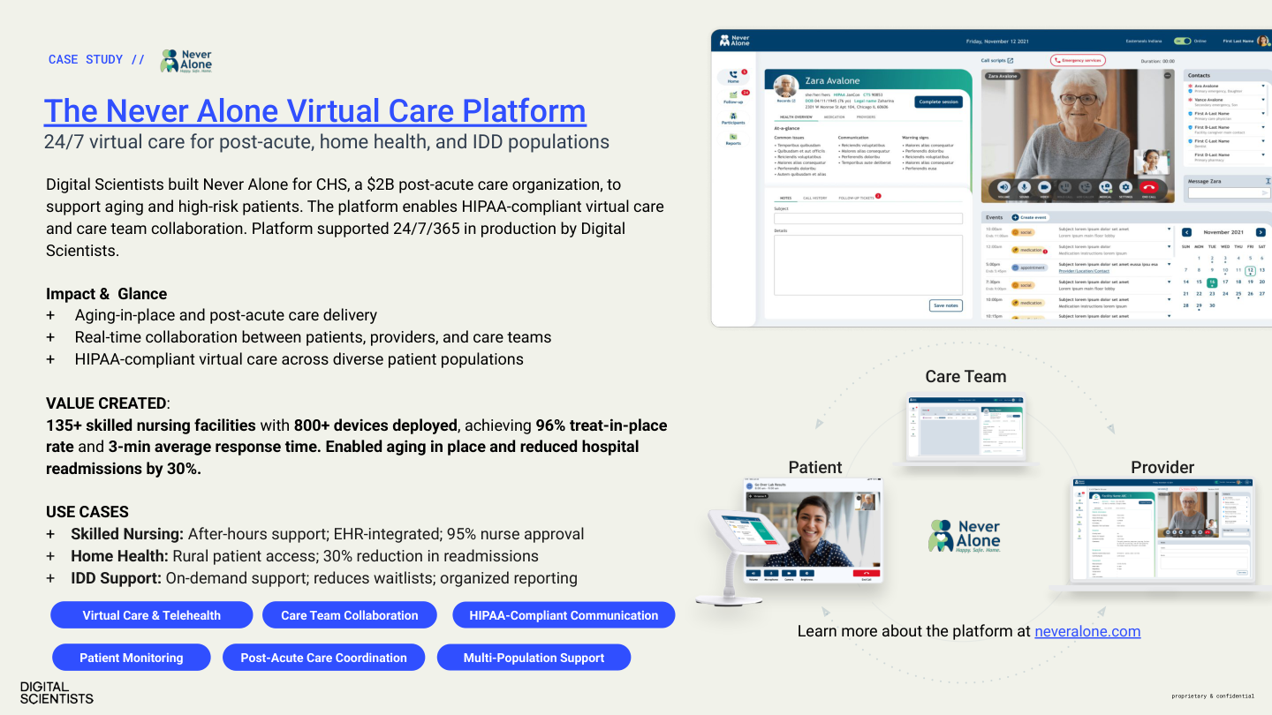Open call Settings gear icon
This screenshot has height=715, width=1272.
pos(1125,187)
